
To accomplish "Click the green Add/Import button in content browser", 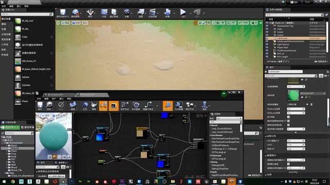I will tap(10, 127).
